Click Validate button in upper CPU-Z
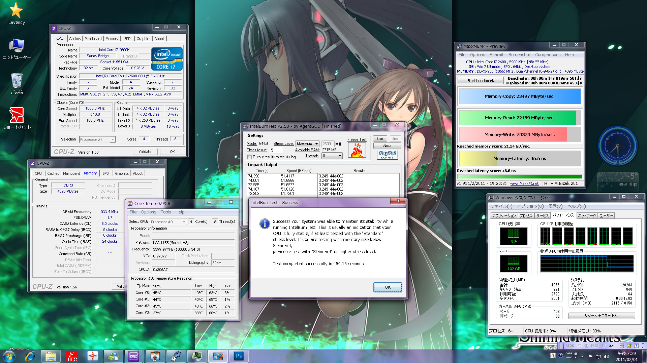This screenshot has width=647, height=363. click(145, 152)
